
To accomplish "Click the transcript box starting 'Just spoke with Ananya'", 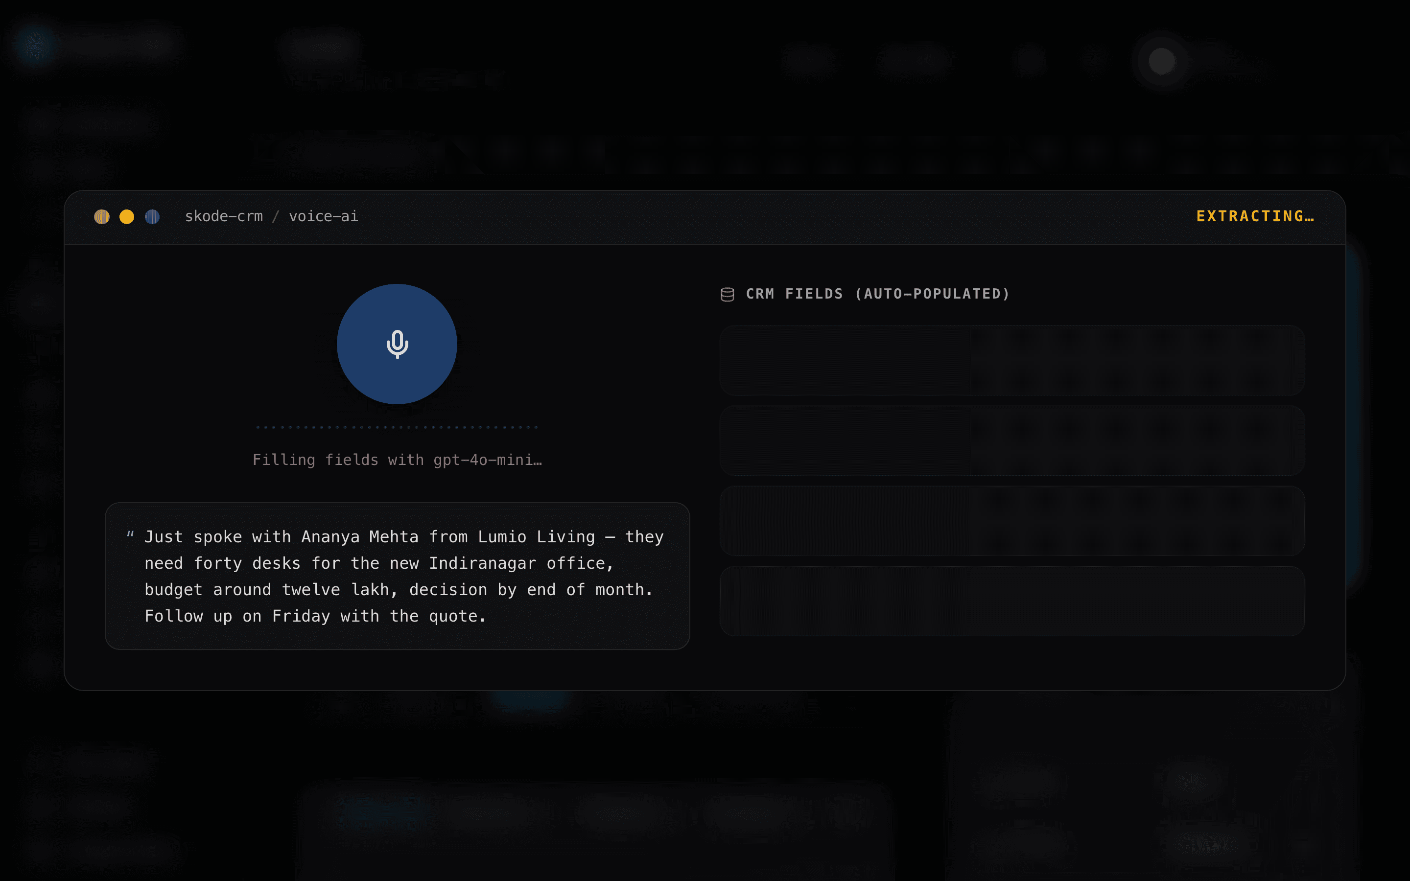I will click(x=398, y=576).
